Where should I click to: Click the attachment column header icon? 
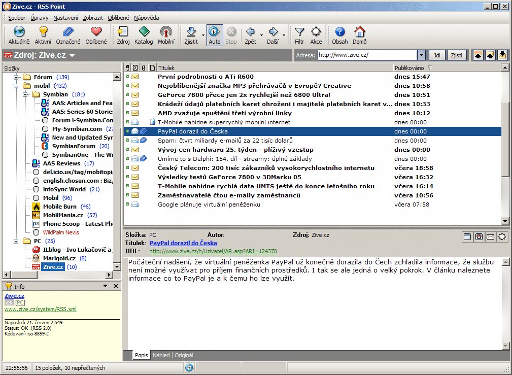tap(143, 68)
